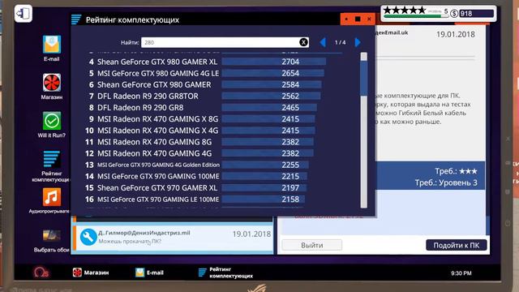Go to next ranking page arrow
Viewport: 519px width, 292px height.
pos(358,42)
